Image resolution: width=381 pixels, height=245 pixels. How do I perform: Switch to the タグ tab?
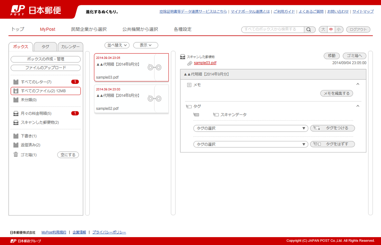coord(45,47)
